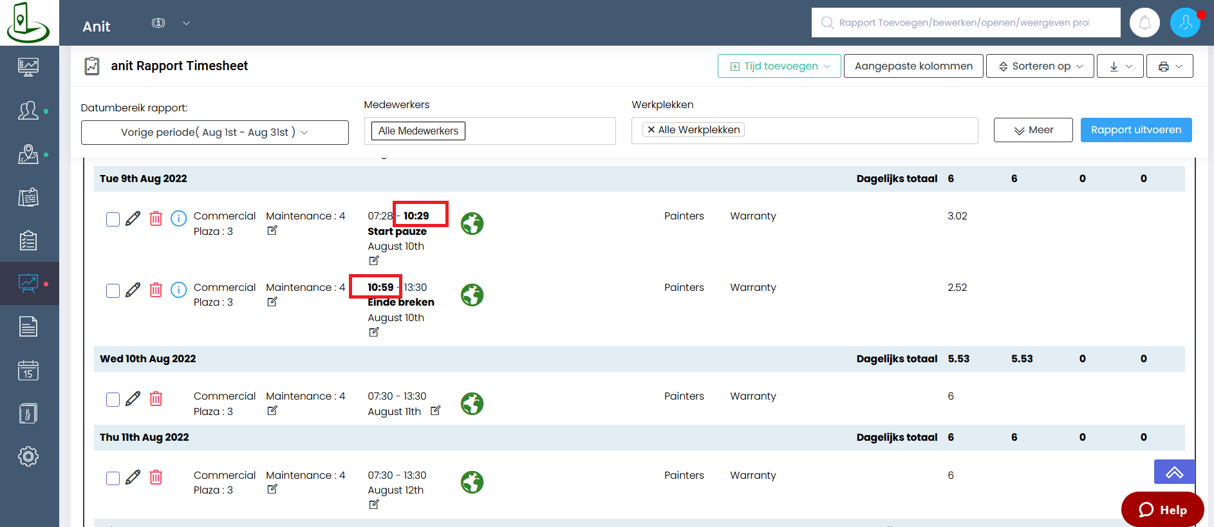The height and width of the screenshot is (527, 1214).
Task: Check the box for the 07:28 entry
Action: tap(113, 219)
